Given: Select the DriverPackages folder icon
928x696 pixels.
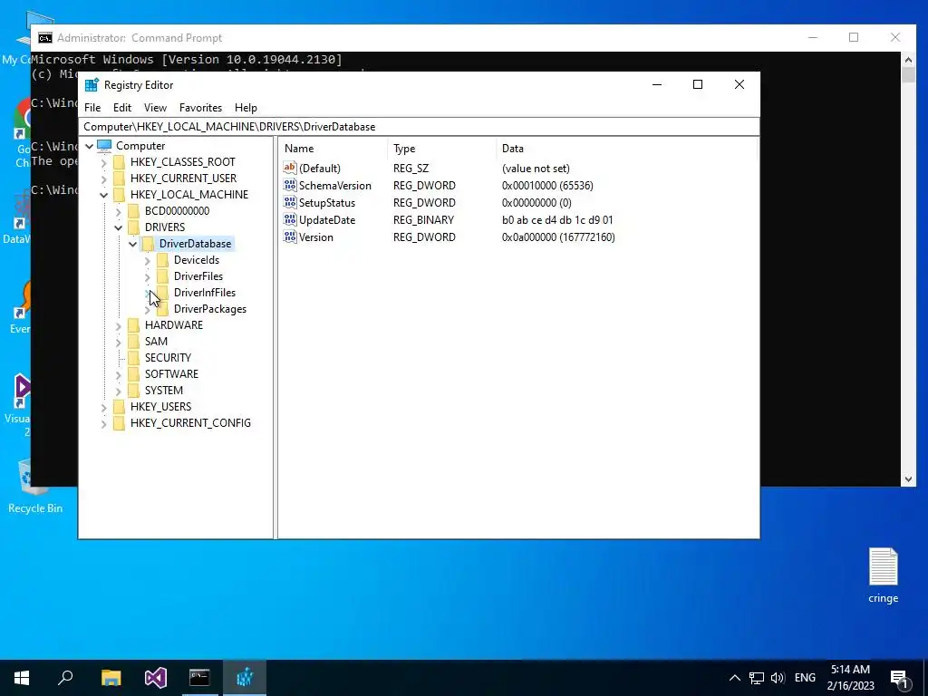Looking at the screenshot, I should pos(163,309).
